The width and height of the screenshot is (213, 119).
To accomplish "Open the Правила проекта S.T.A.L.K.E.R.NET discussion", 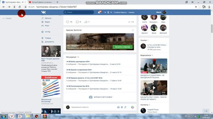I will 84,78.
